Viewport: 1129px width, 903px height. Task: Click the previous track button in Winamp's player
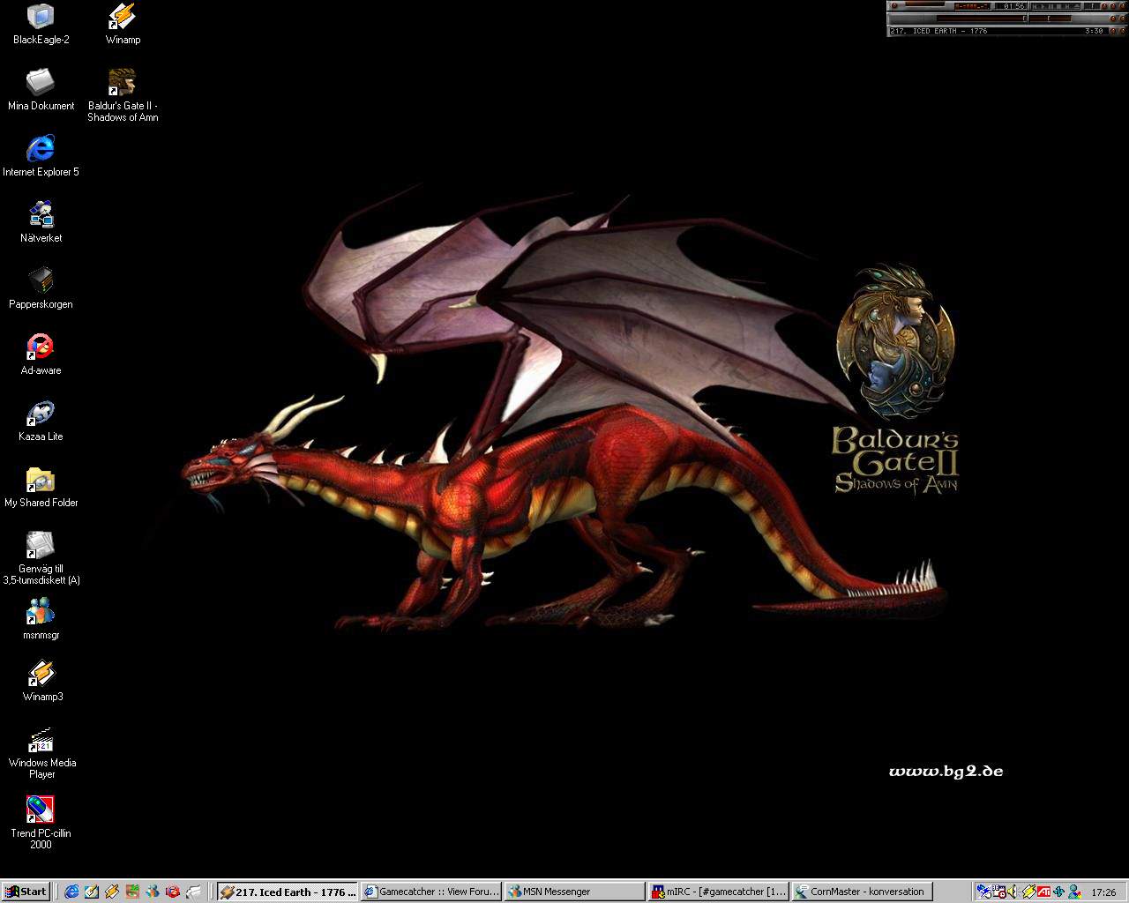[1036, 6]
